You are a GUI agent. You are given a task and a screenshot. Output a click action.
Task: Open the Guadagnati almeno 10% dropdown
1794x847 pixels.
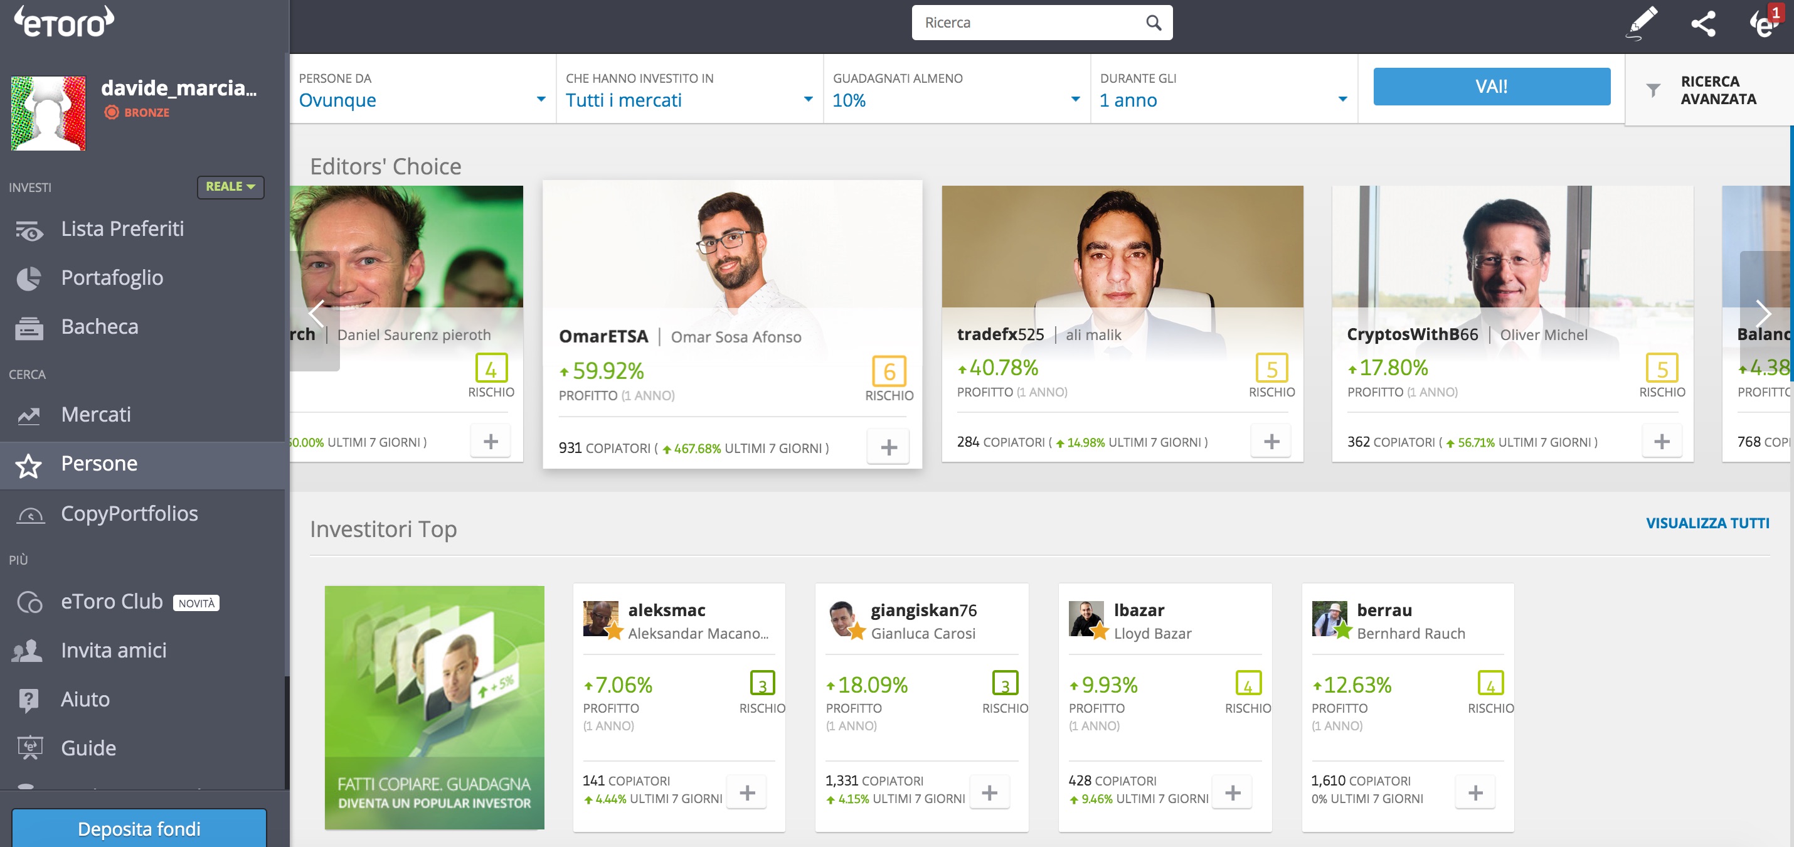tap(957, 90)
